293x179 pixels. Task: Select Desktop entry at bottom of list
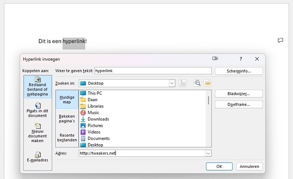tap(92, 145)
